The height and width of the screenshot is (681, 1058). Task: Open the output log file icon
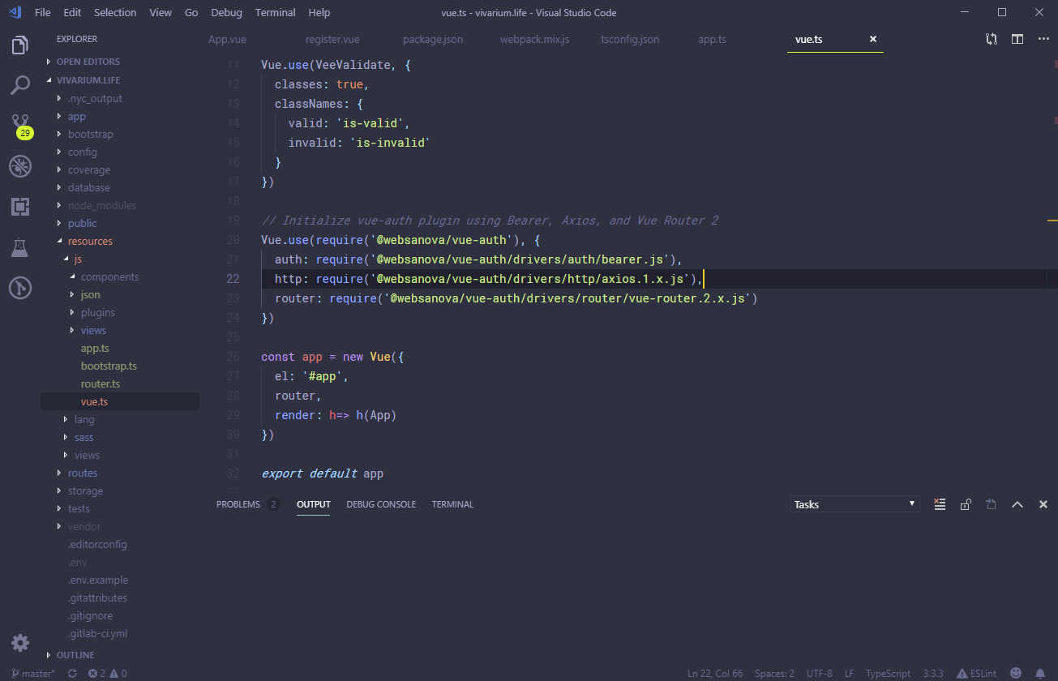pyautogui.click(x=991, y=504)
